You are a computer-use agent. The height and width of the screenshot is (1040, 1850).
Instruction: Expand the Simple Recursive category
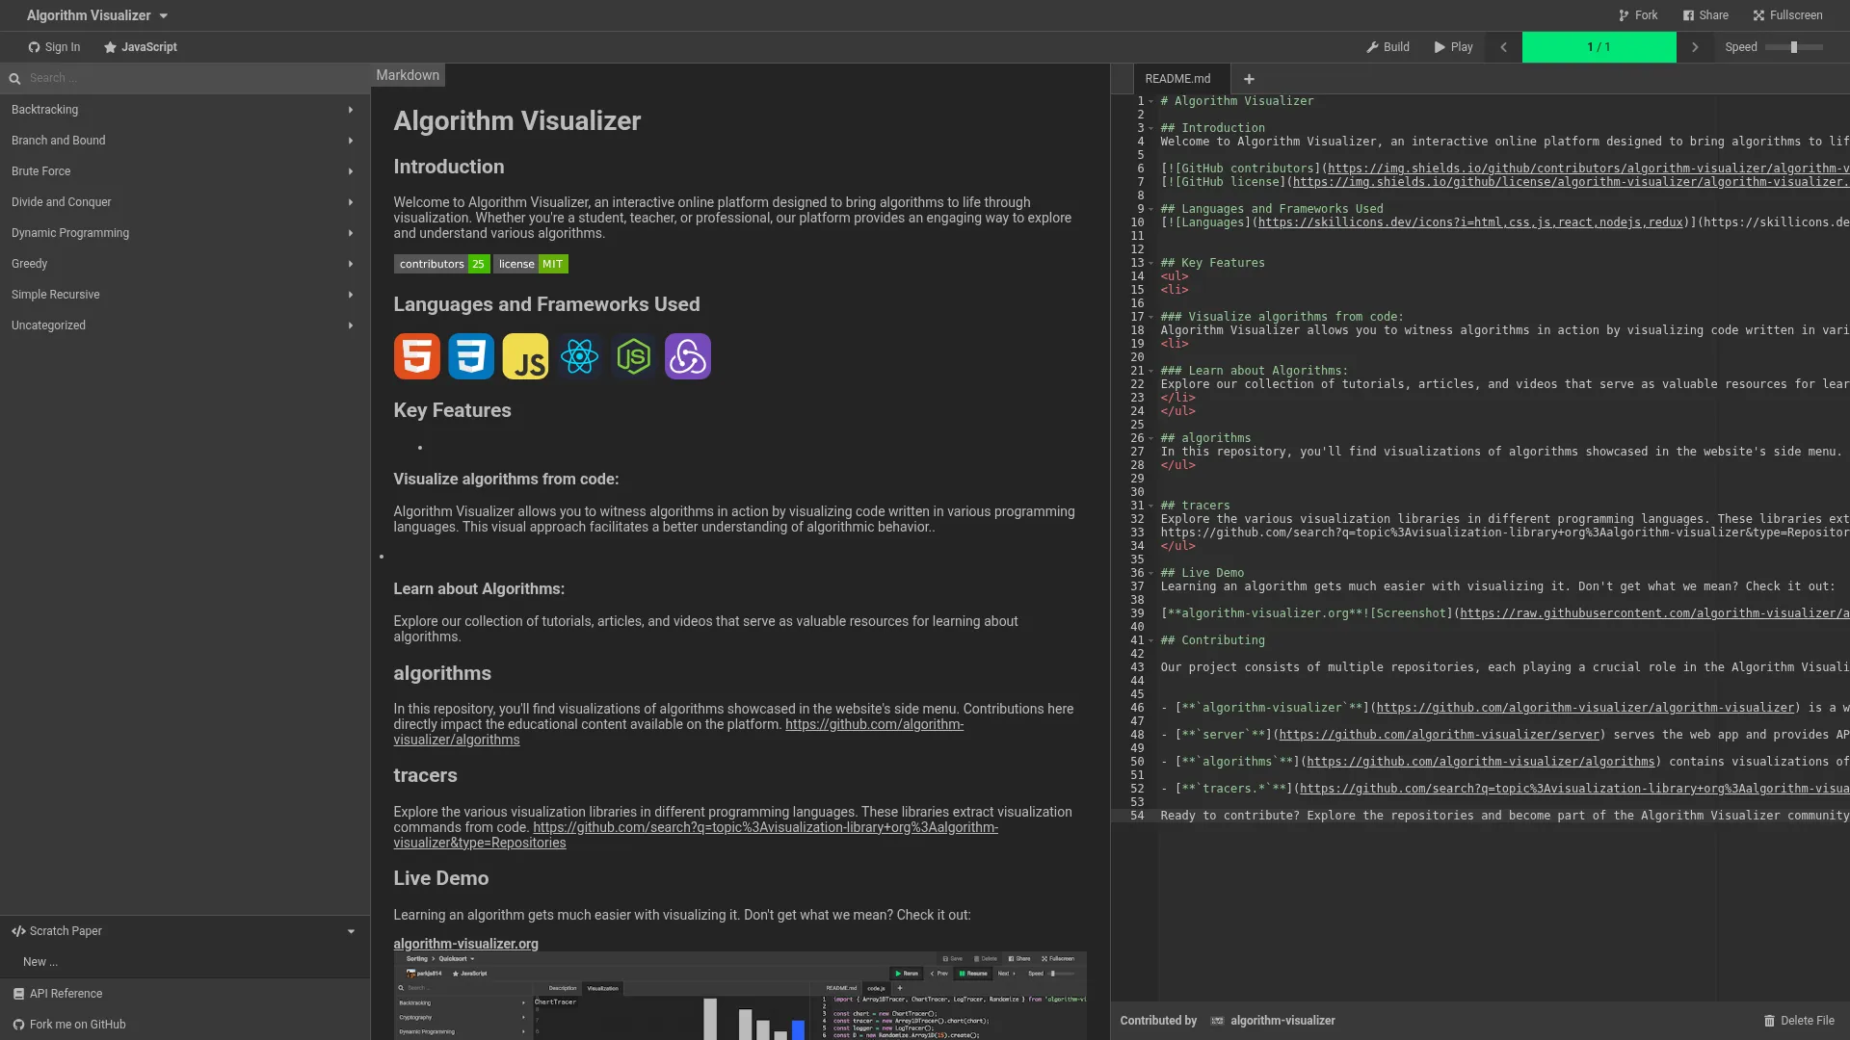tap(185, 295)
